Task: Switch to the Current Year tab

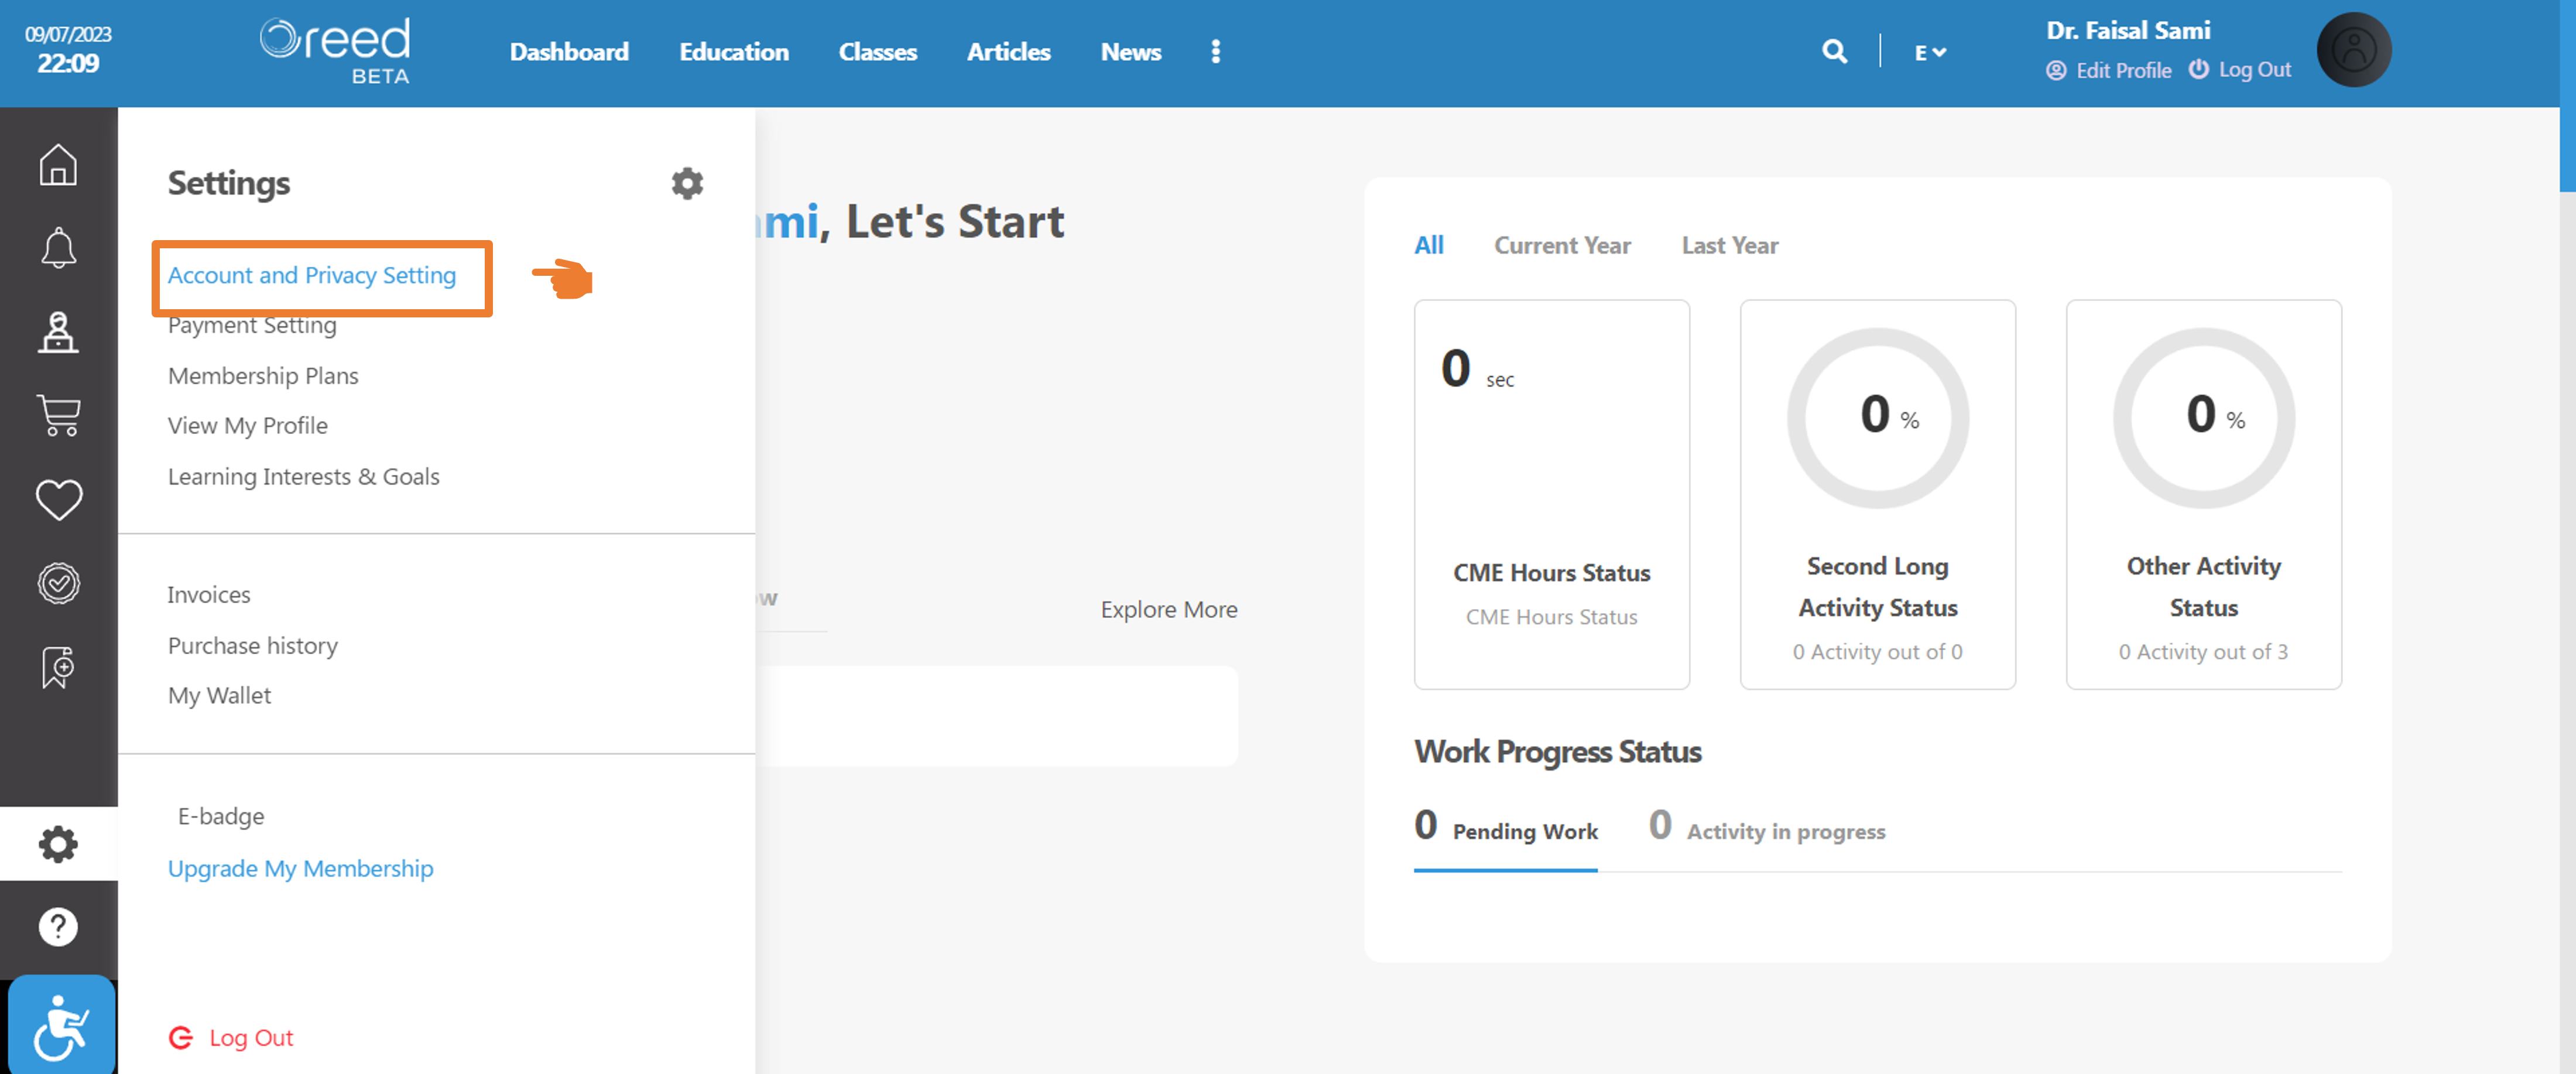Action: (1562, 245)
